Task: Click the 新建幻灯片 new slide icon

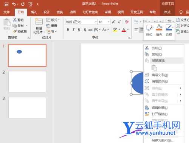Action: (39, 22)
